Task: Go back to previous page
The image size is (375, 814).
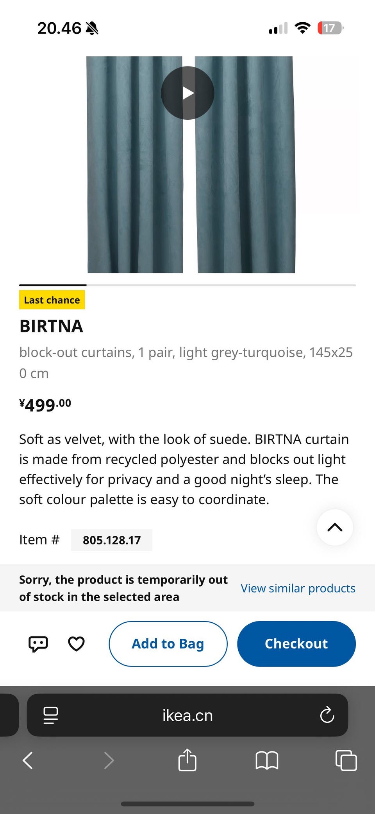Action: click(x=28, y=760)
